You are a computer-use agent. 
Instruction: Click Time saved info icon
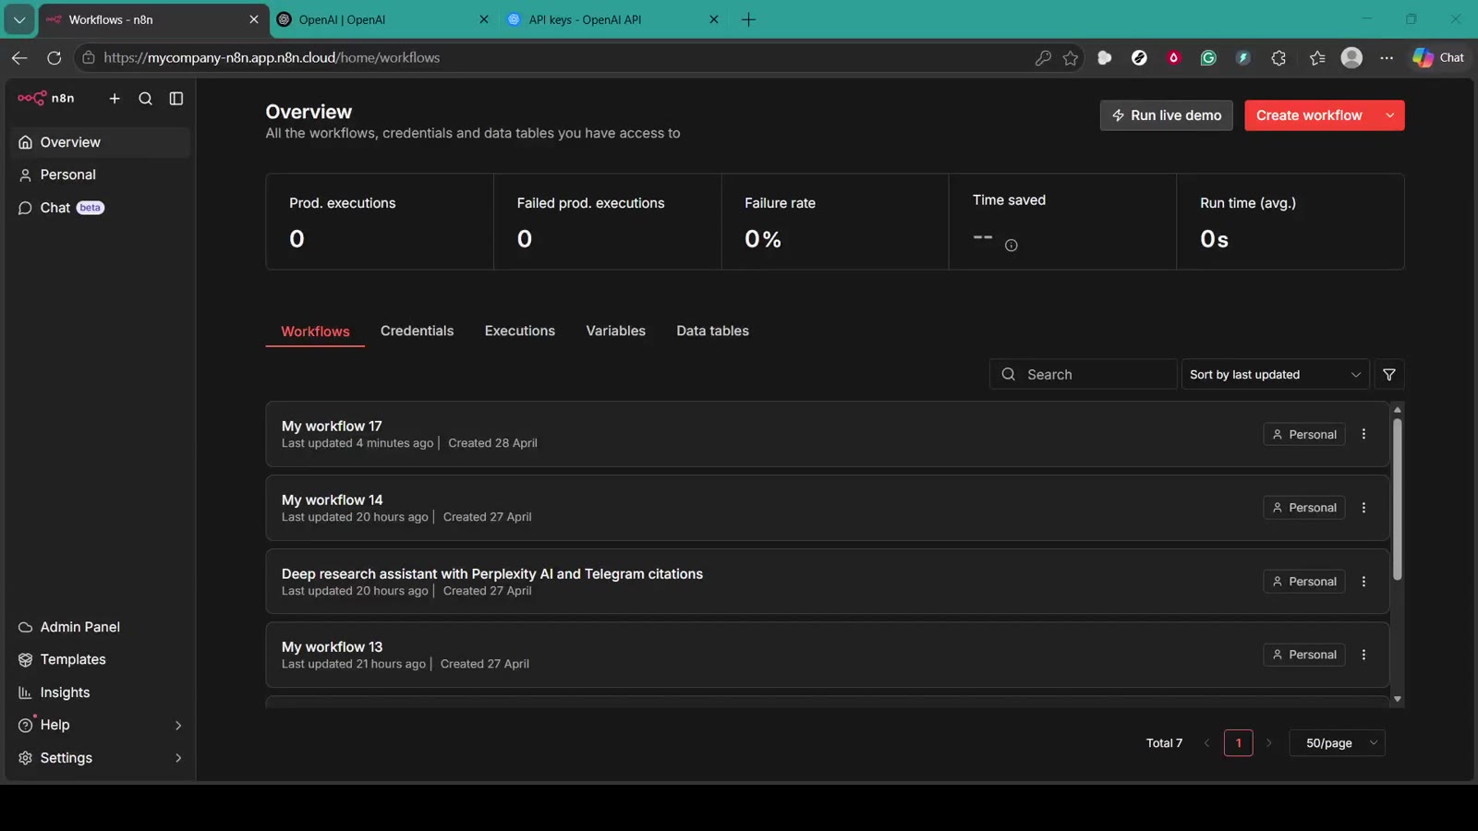coord(1011,246)
